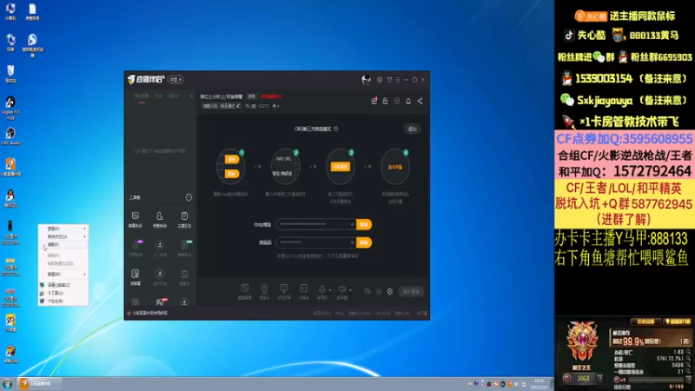Select the first tab with the red underline
This screenshot has width=695, height=391.
142,96
